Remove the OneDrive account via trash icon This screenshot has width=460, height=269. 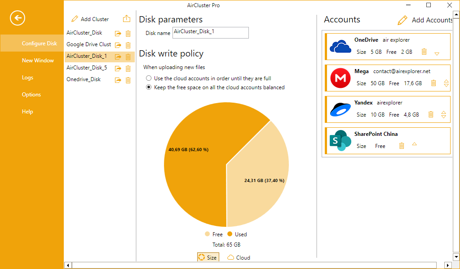[x=424, y=52]
